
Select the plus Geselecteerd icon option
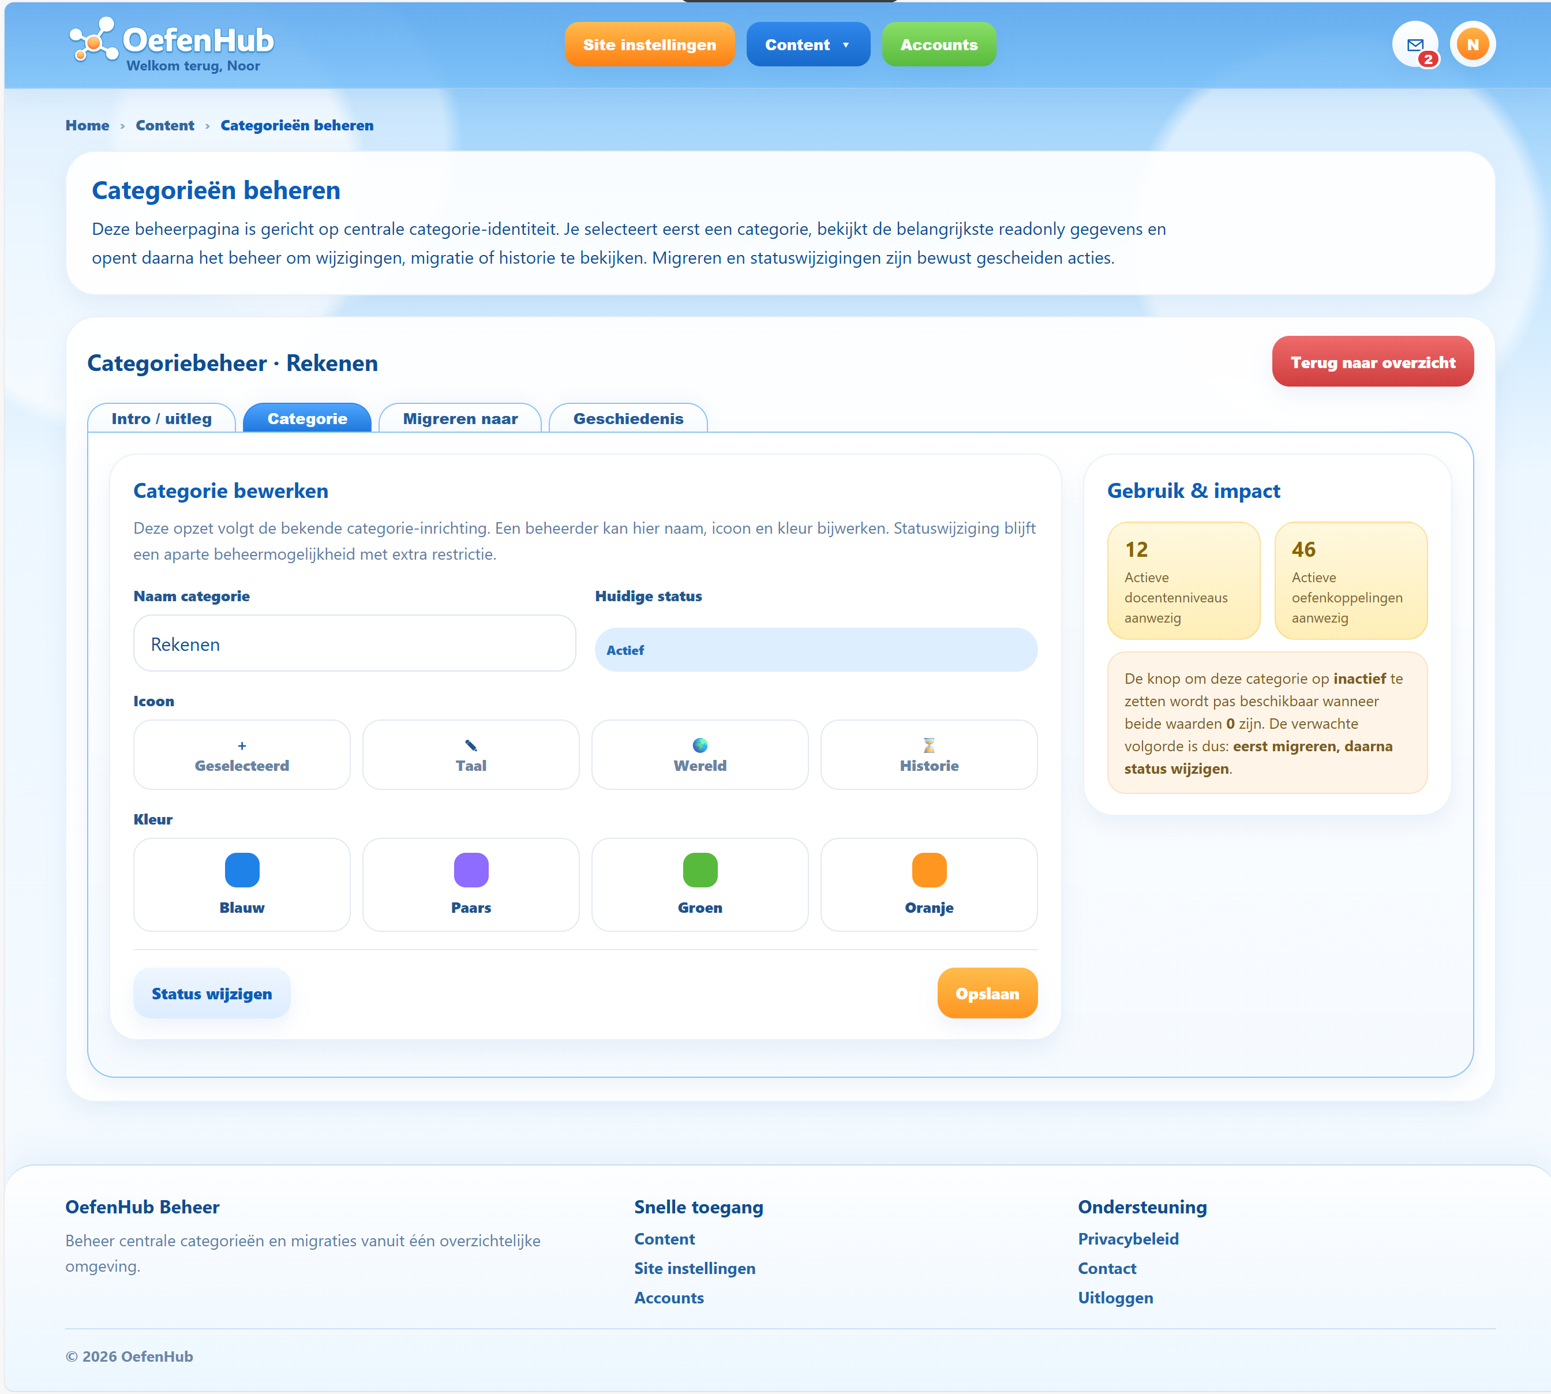click(x=242, y=755)
